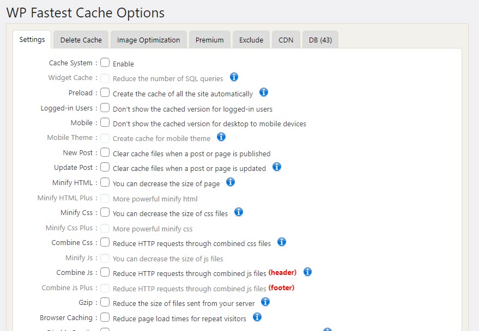Select the Exclude tab
Viewport: 479px width, 331px height.
251,40
